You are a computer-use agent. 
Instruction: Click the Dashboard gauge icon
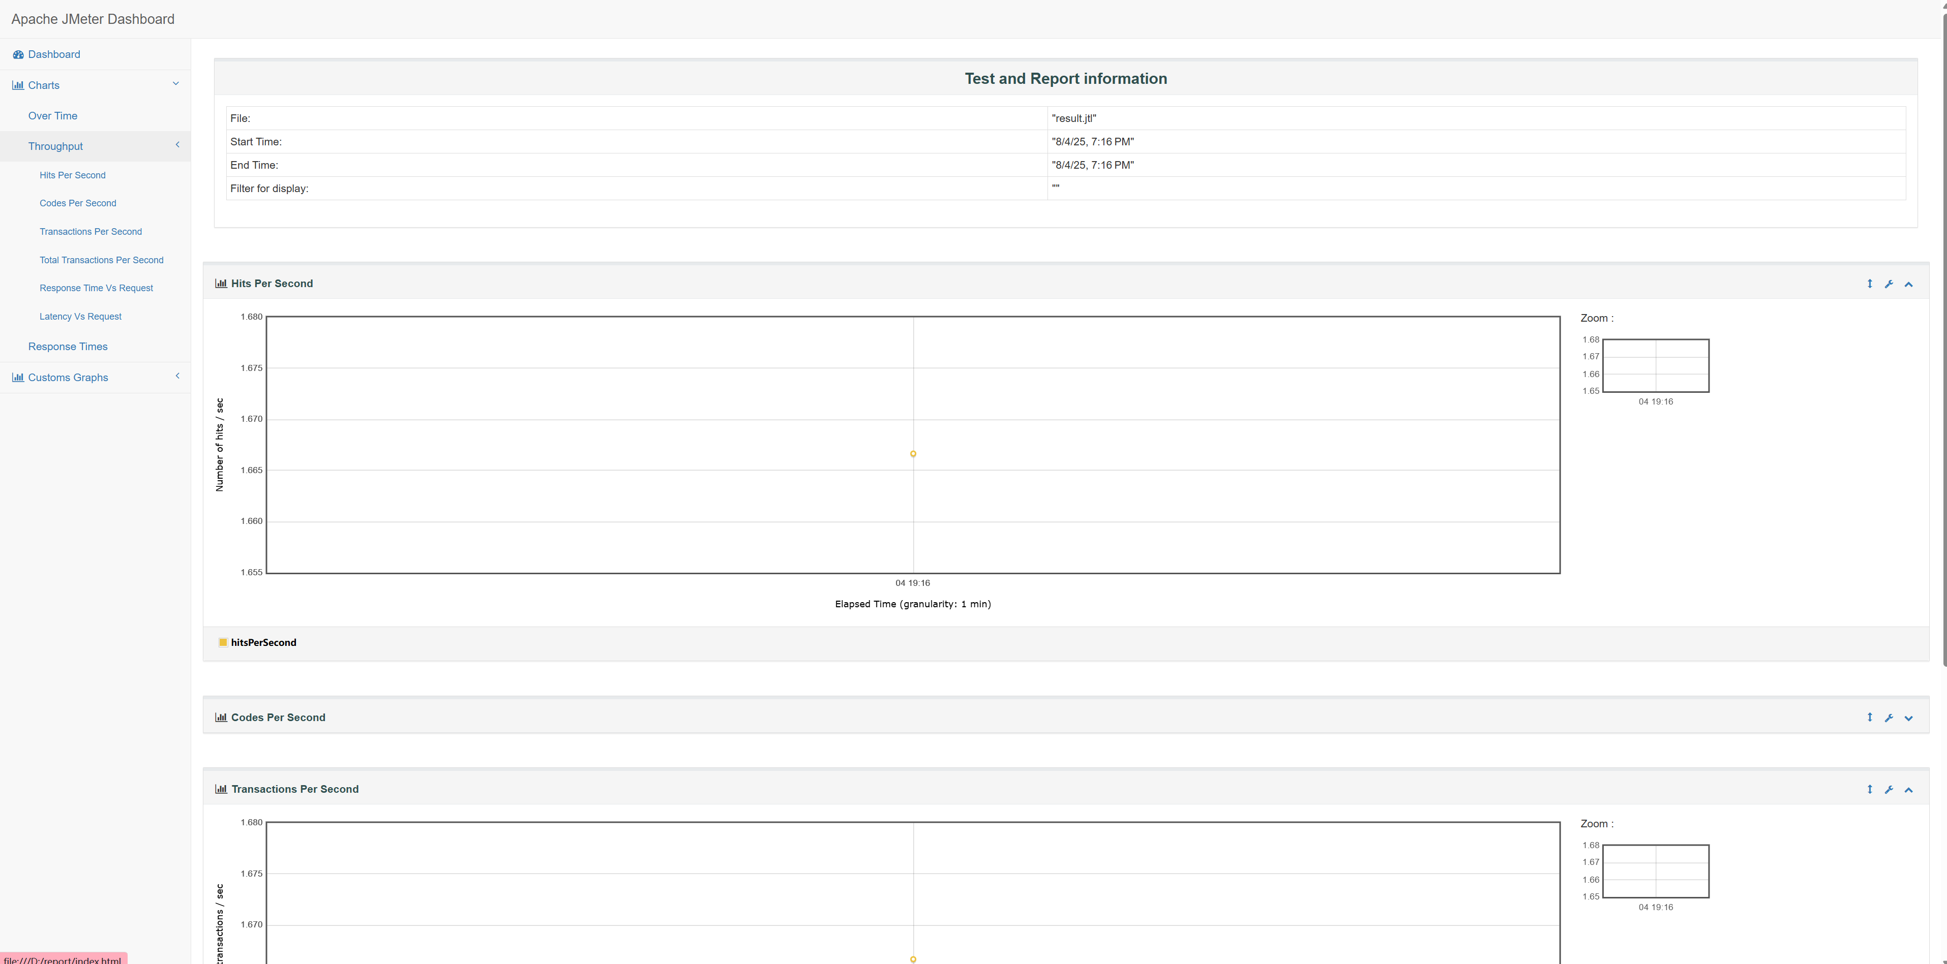click(x=18, y=54)
